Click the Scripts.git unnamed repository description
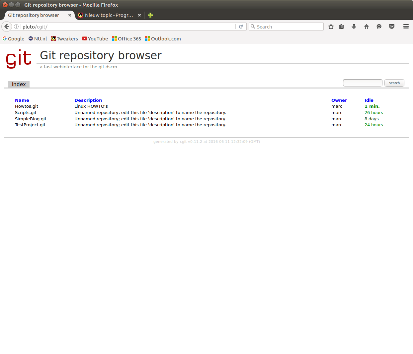The height and width of the screenshot is (354, 413). tap(150, 113)
